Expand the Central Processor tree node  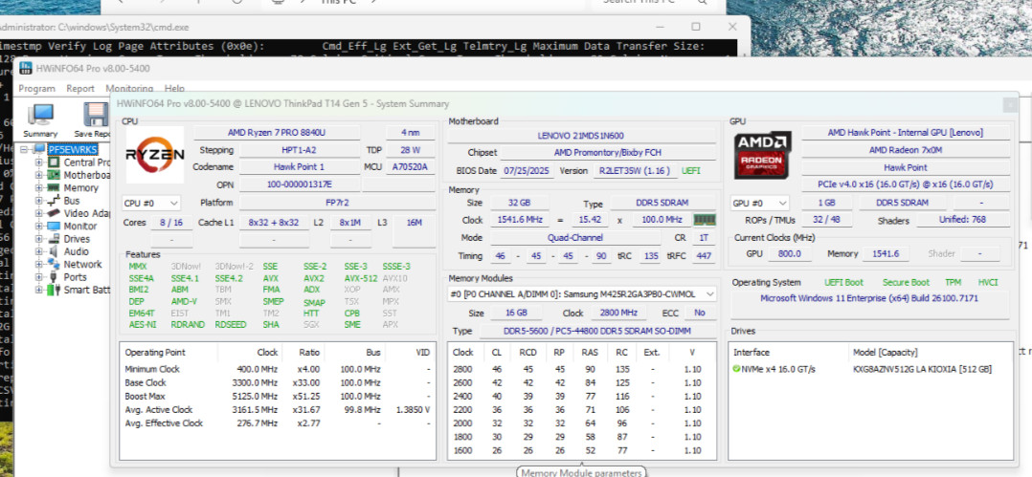click(x=39, y=163)
